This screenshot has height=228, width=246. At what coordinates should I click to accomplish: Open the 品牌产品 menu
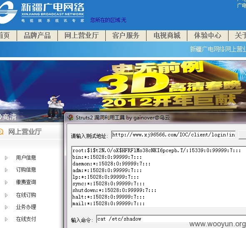point(37,36)
